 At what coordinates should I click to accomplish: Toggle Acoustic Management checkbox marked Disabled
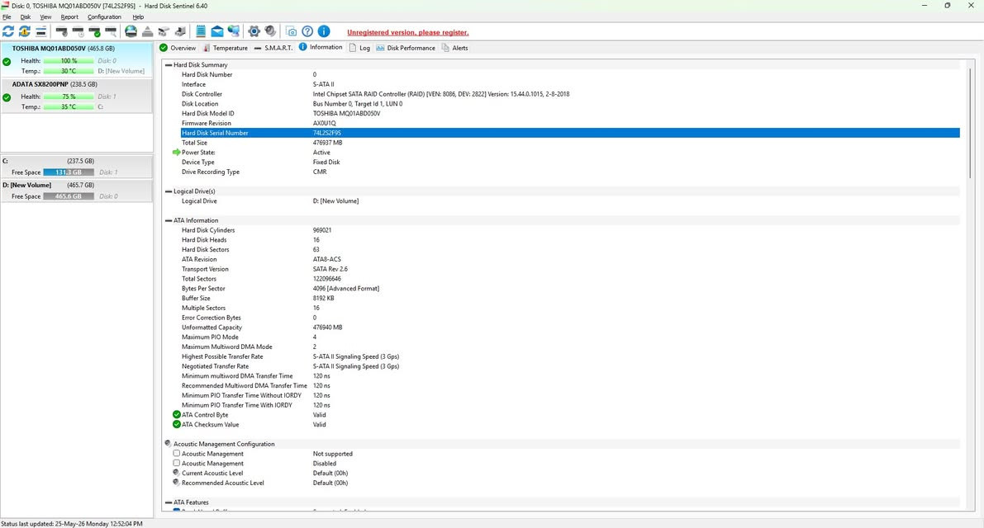176,463
